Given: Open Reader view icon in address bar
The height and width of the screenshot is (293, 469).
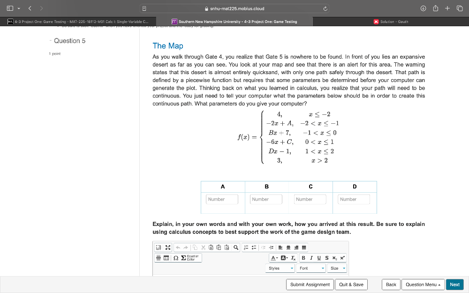Looking at the screenshot, I should pyautogui.click(x=144, y=8).
